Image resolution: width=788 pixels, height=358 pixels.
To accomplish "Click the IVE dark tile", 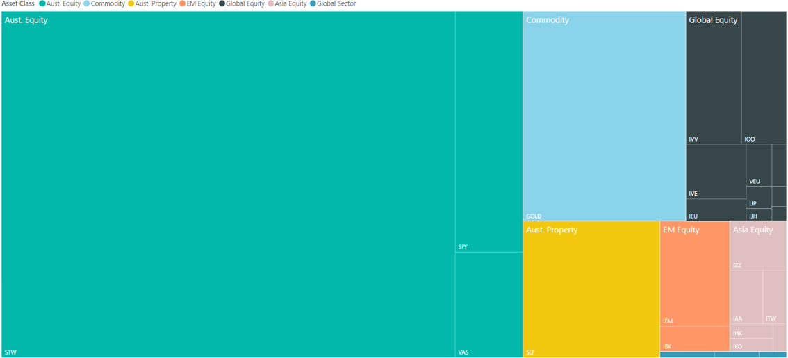I will 716,171.
